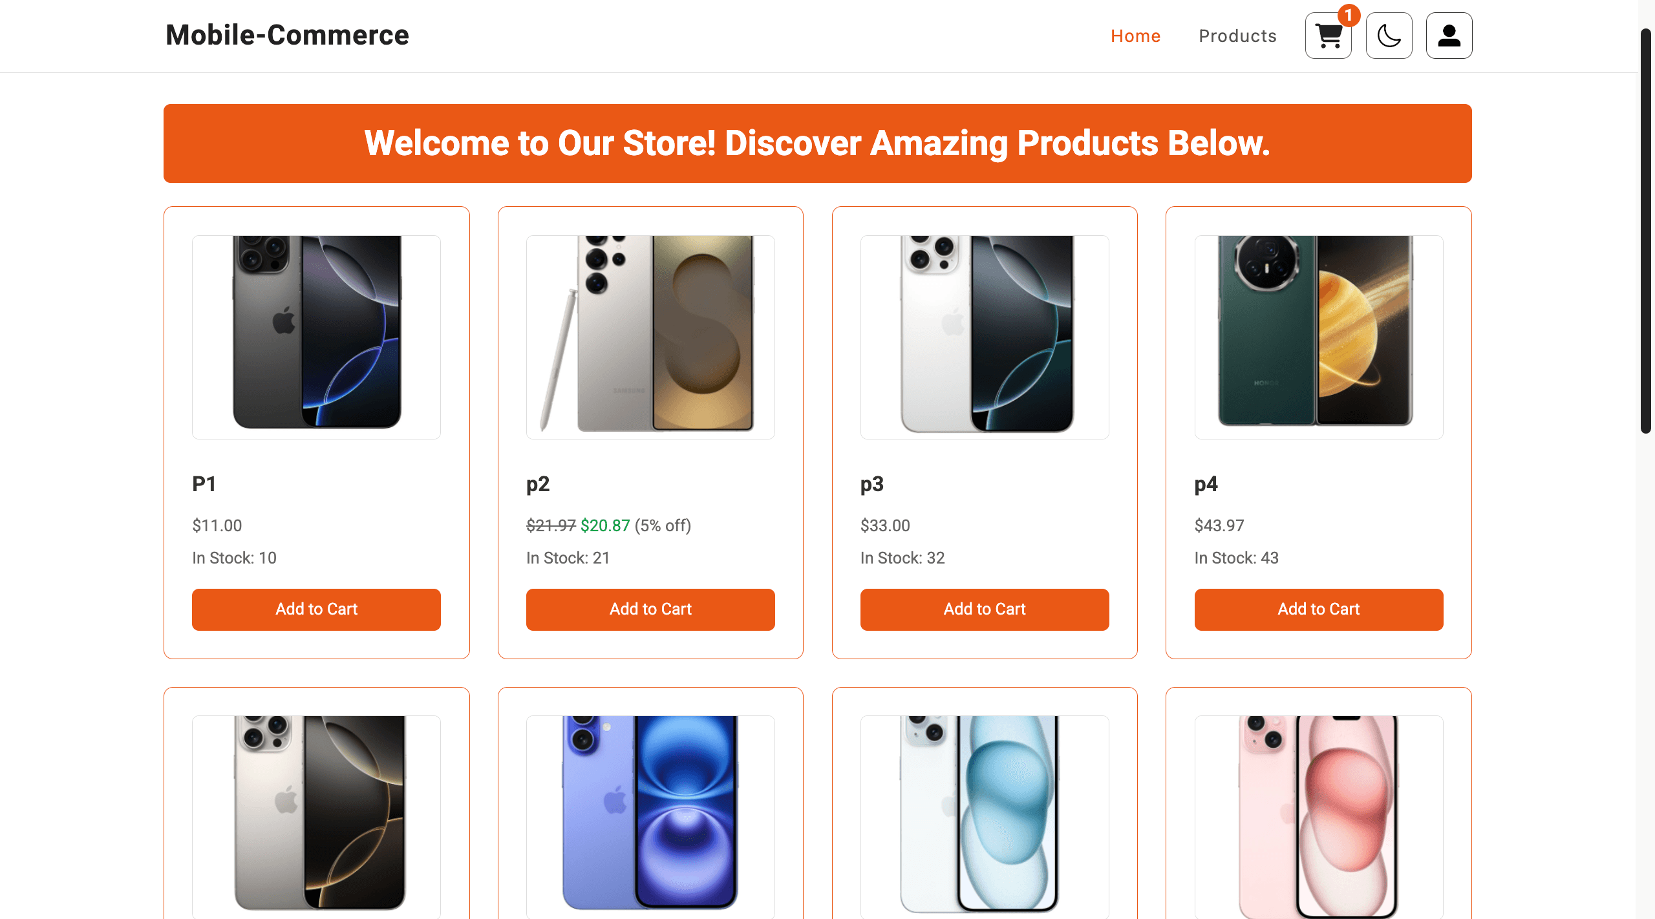Image resolution: width=1655 pixels, height=919 pixels.
Task: Add product p4 to the cart
Action: pyautogui.click(x=1318, y=609)
